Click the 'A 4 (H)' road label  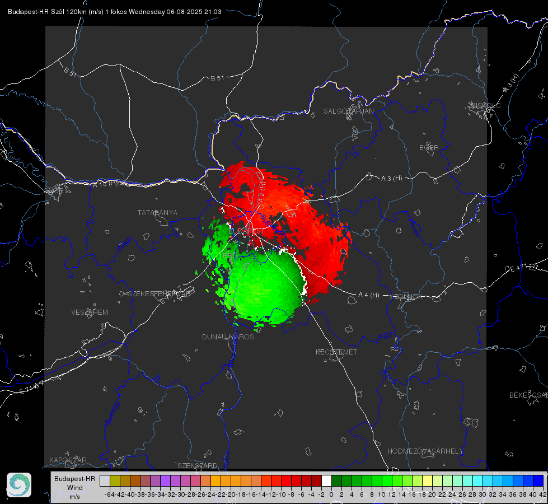point(369,295)
